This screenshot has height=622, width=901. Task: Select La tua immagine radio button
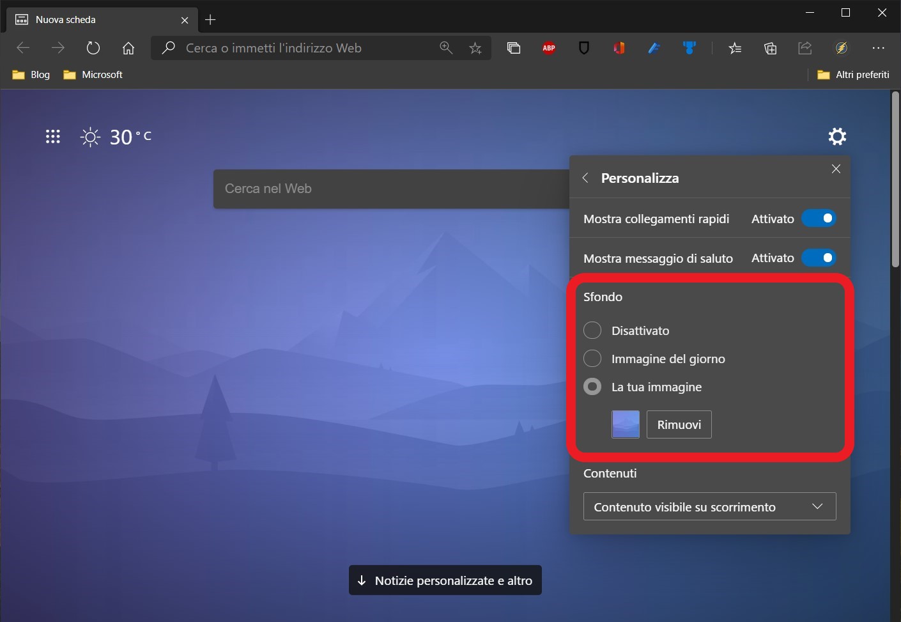(592, 387)
